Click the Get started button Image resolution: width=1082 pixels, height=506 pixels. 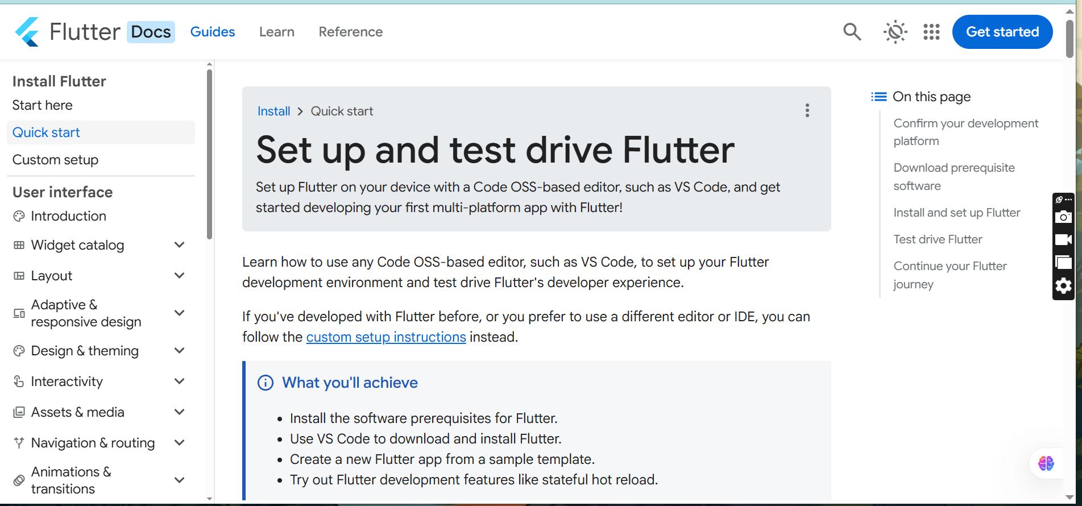[x=1002, y=32]
